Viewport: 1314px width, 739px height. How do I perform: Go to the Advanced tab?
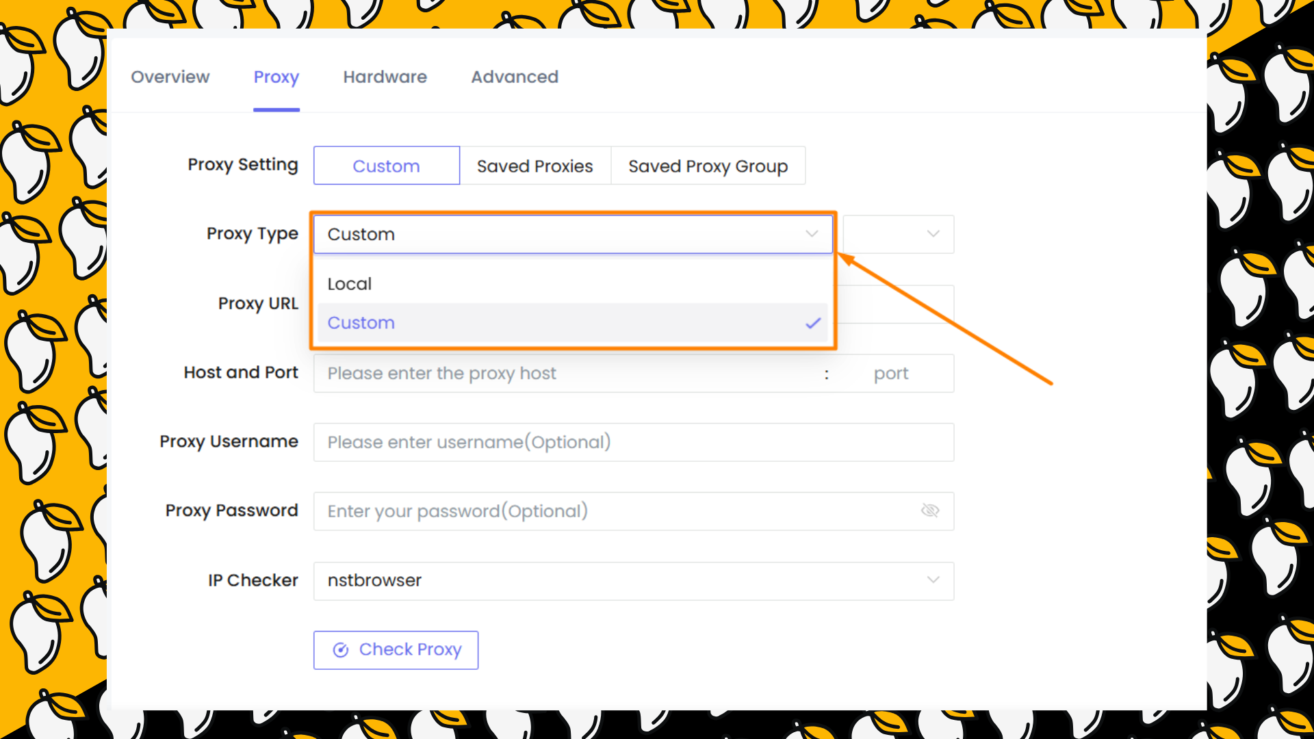tap(515, 77)
